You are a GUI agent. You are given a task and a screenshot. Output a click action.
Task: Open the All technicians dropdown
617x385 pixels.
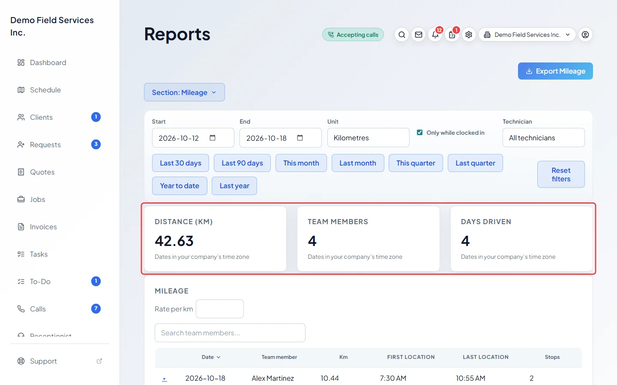[x=544, y=138]
